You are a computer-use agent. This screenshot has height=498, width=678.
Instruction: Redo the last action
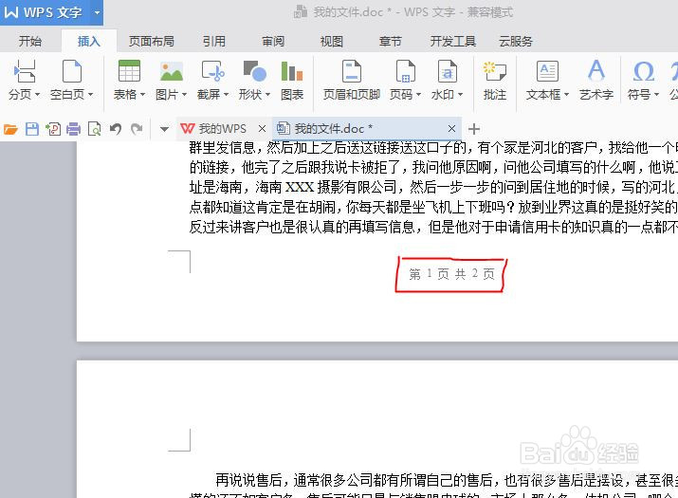point(137,129)
